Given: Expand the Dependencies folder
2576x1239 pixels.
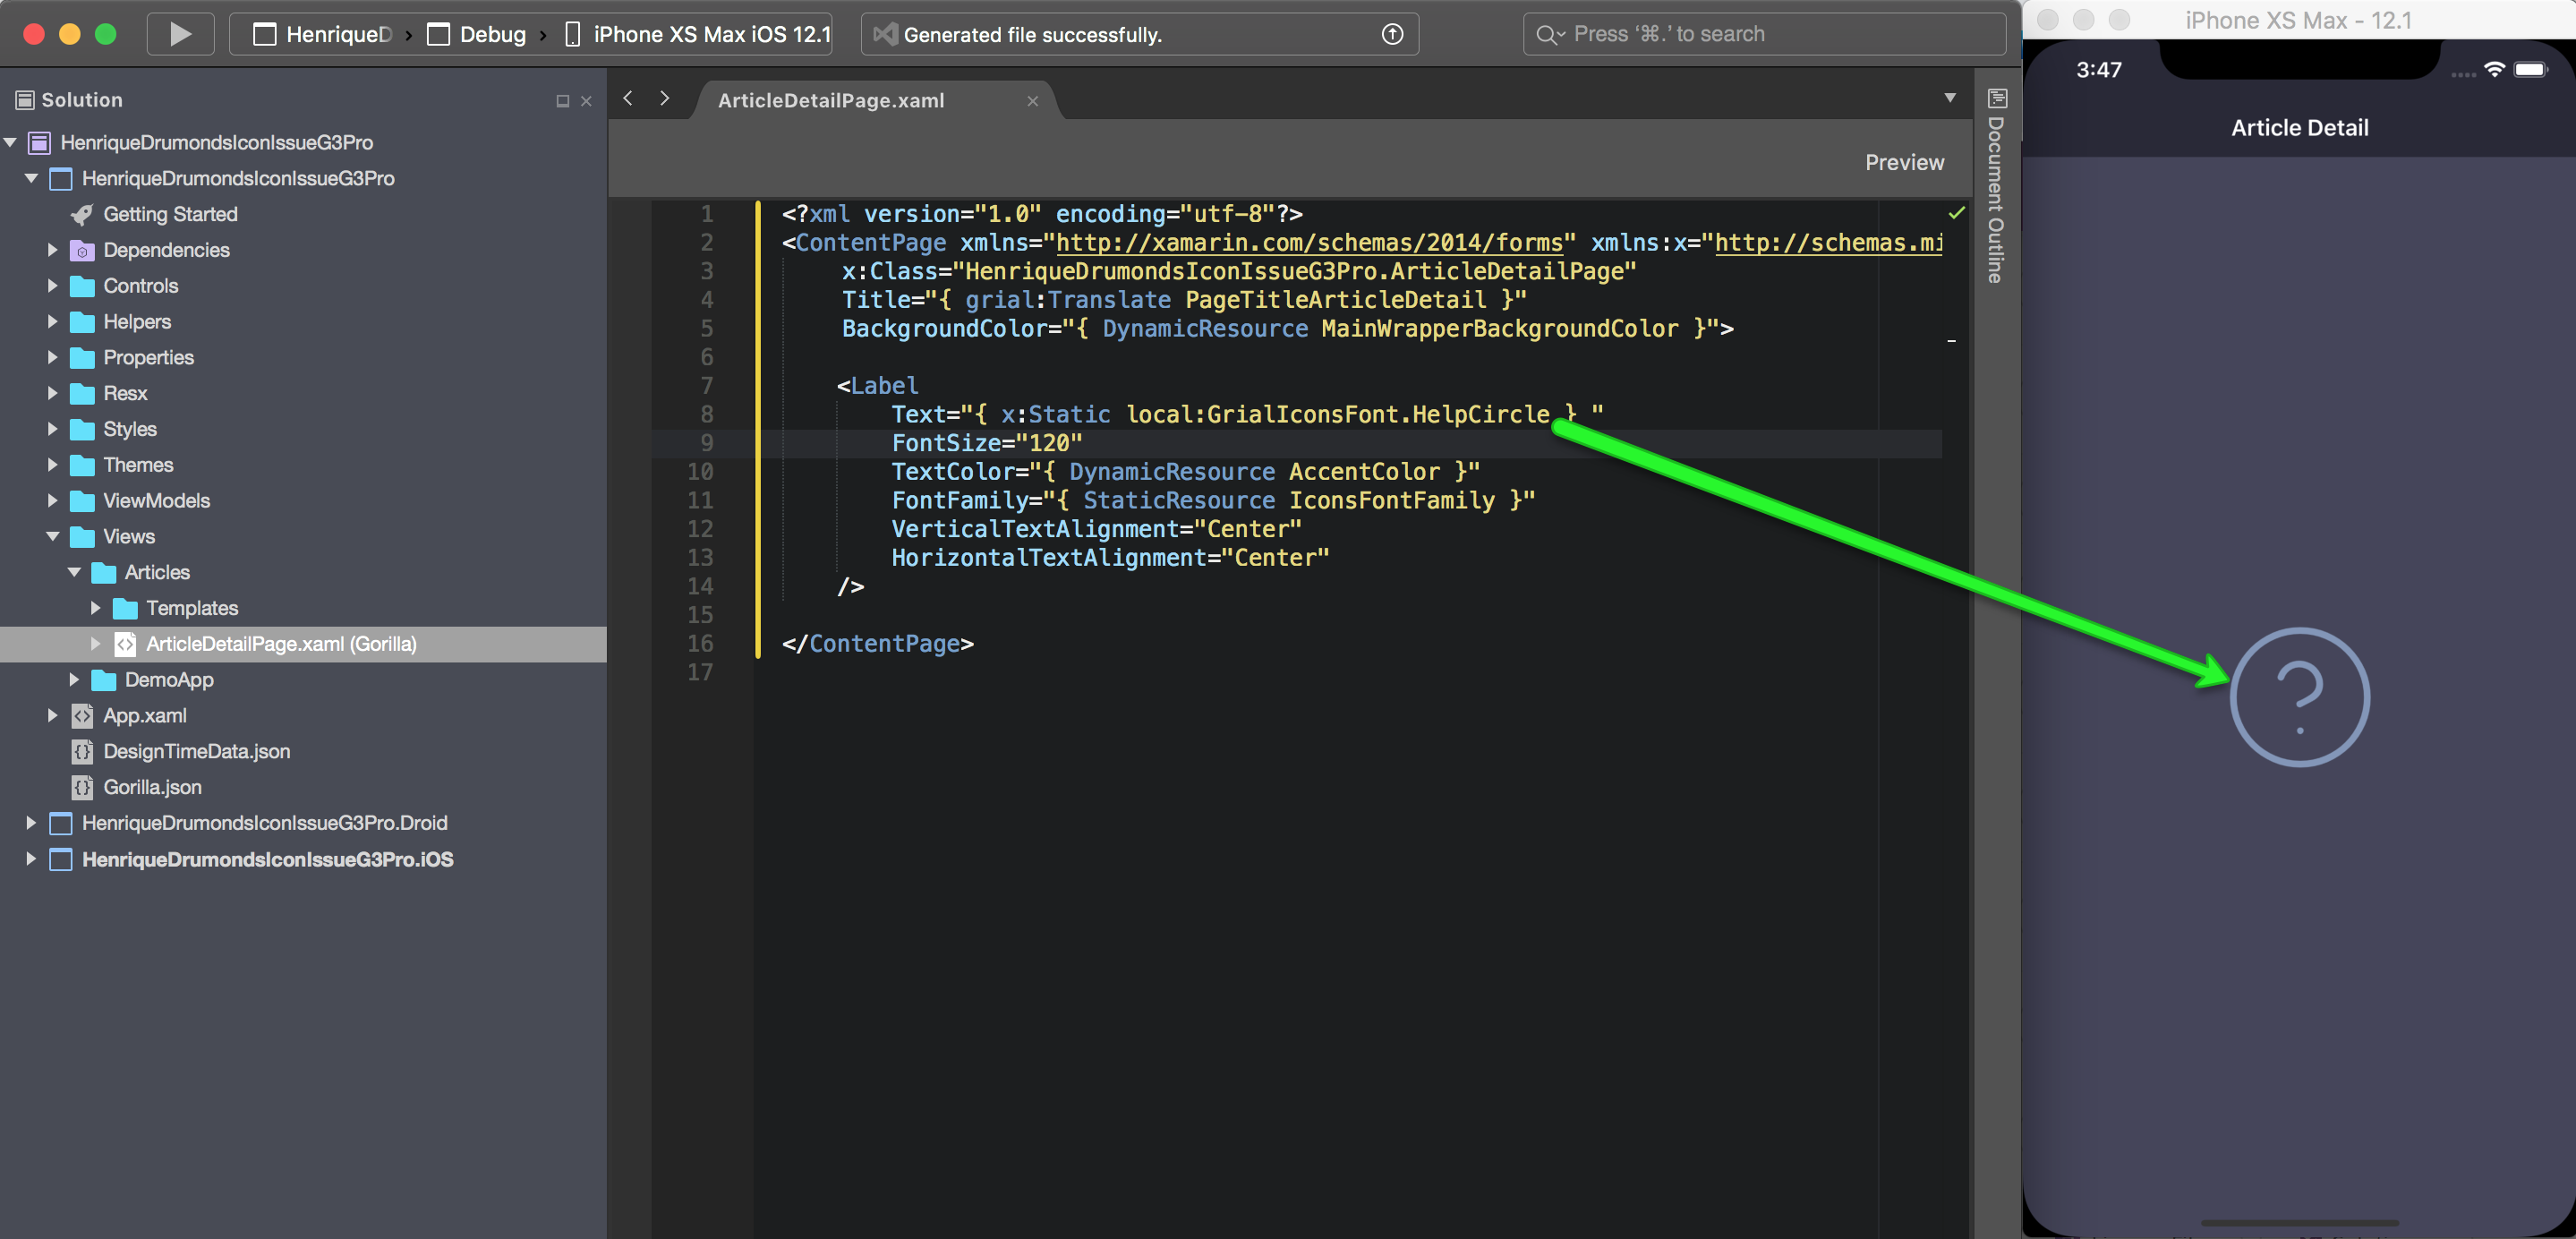Looking at the screenshot, I should pyautogui.click(x=52, y=250).
